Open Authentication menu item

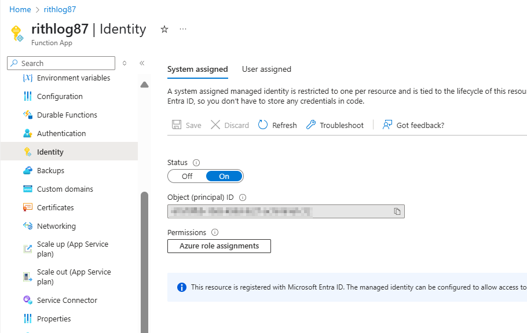[x=69, y=133]
